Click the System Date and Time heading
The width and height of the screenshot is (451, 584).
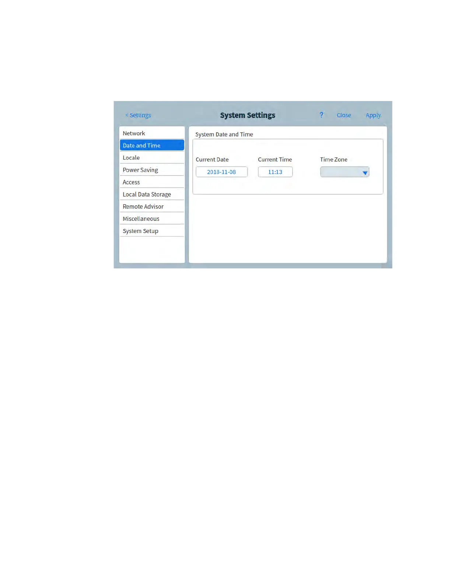[224, 134]
